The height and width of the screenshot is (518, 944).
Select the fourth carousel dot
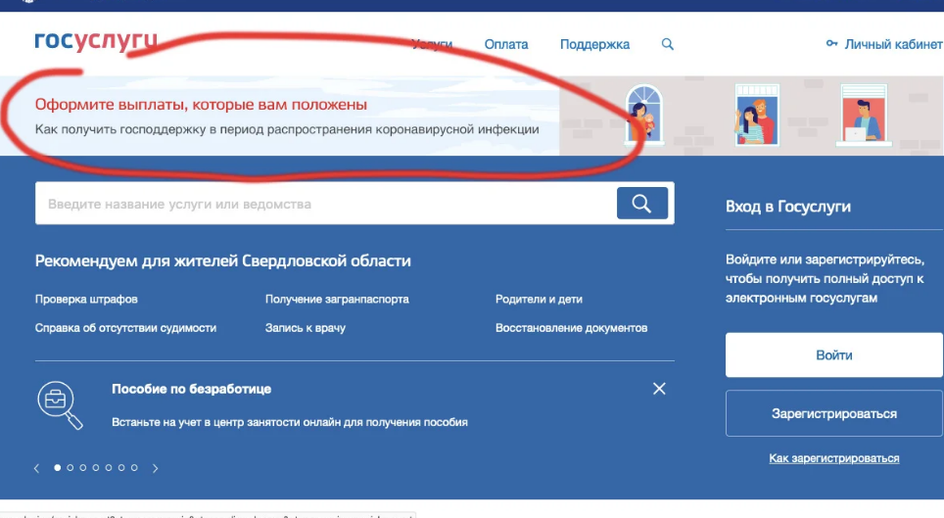click(96, 467)
